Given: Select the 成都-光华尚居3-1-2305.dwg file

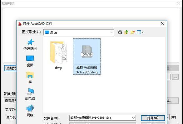Looking at the screenshot, I should pyautogui.click(x=87, y=56).
